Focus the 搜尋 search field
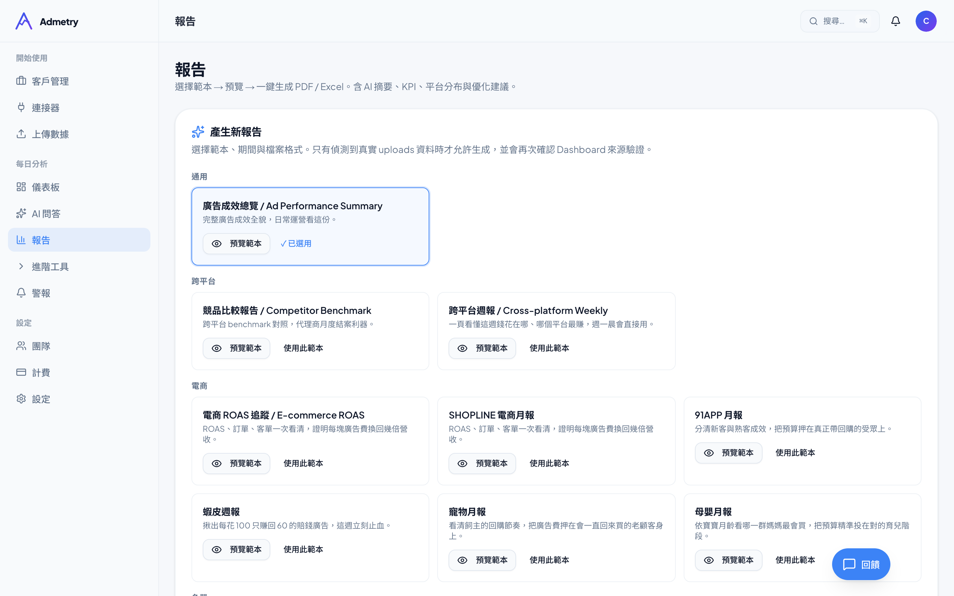Viewport: 954px width, 596px height. pyautogui.click(x=840, y=21)
